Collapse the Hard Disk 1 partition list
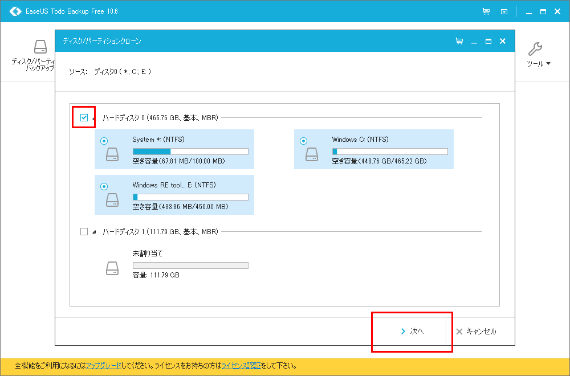Image resolution: width=570 pixels, height=376 pixels. pyautogui.click(x=94, y=232)
